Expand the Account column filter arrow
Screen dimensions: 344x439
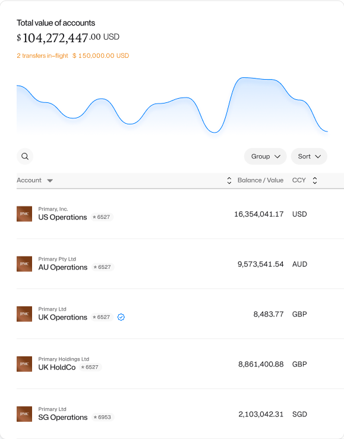(x=50, y=181)
